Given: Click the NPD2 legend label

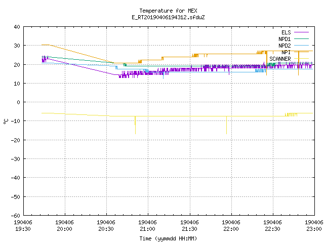Looking at the screenshot, I should [285, 46].
